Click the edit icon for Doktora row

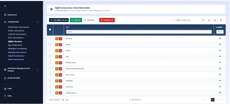click(x=57, y=39)
